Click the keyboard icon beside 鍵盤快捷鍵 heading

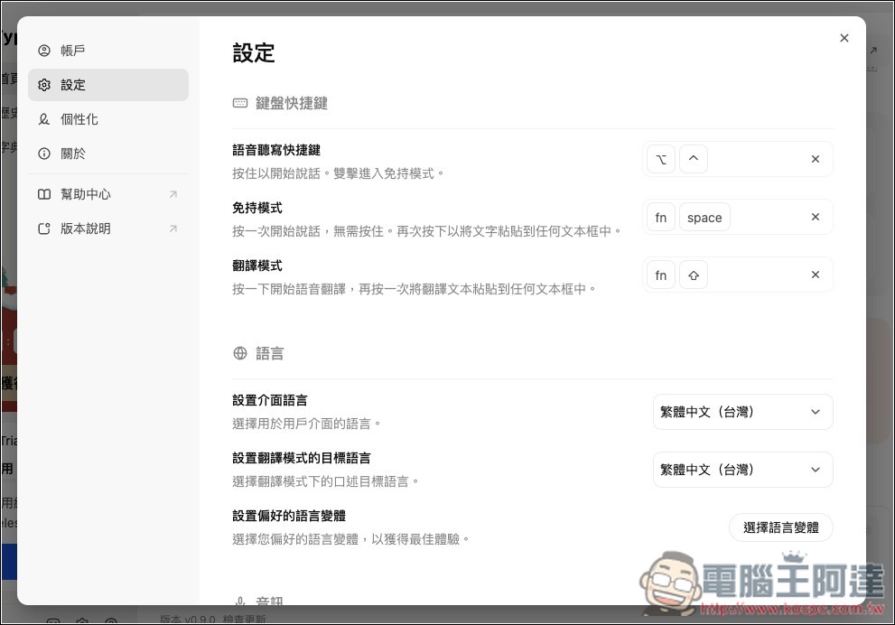coord(238,103)
